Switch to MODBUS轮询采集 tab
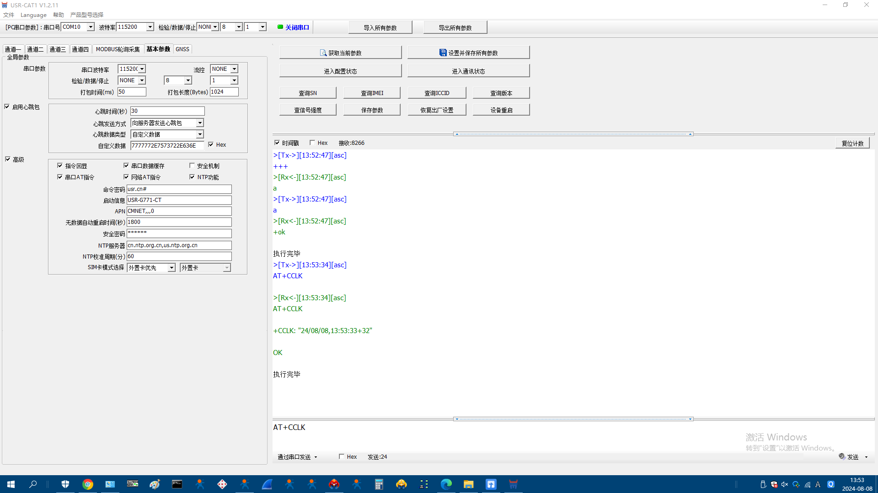The image size is (878, 493). click(118, 49)
